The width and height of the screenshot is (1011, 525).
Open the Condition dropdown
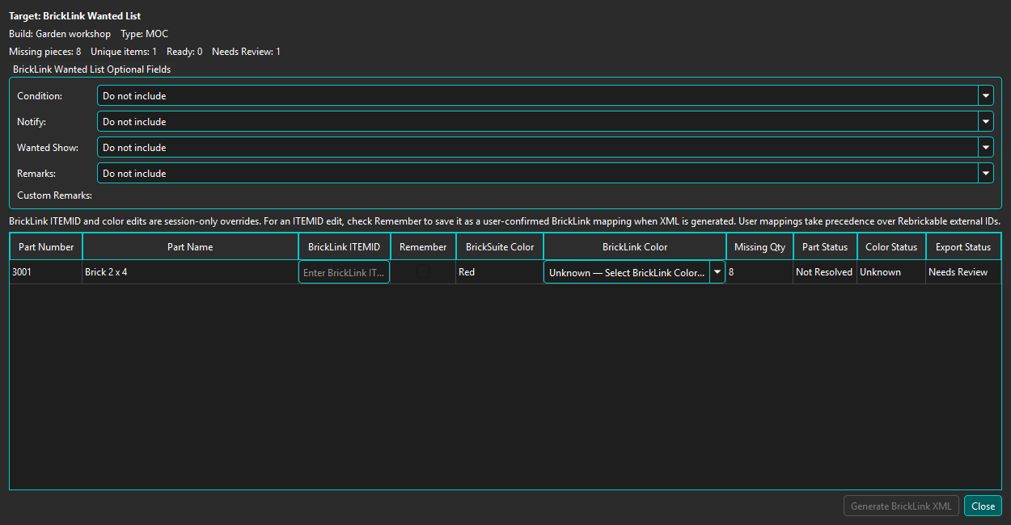click(545, 96)
